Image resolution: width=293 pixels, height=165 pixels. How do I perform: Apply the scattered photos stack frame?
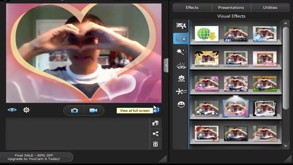[x=265, y=108]
